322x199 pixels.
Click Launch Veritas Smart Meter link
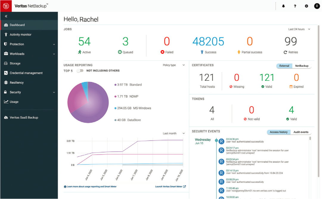click(168, 187)
